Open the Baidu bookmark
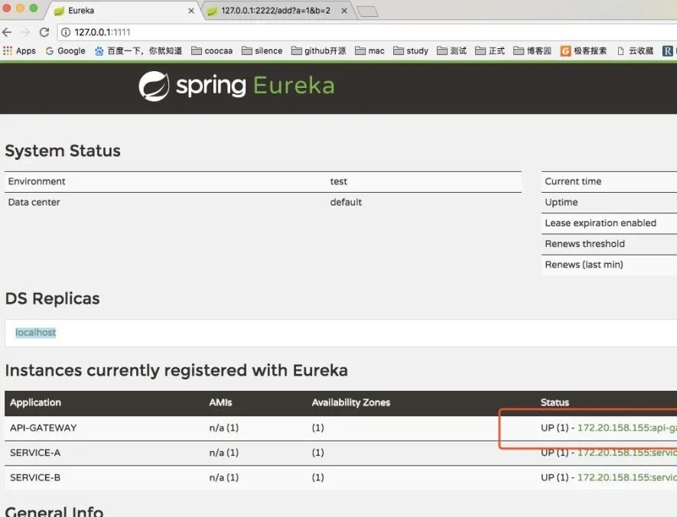This screenshot has height=517, width=677. 138,51
